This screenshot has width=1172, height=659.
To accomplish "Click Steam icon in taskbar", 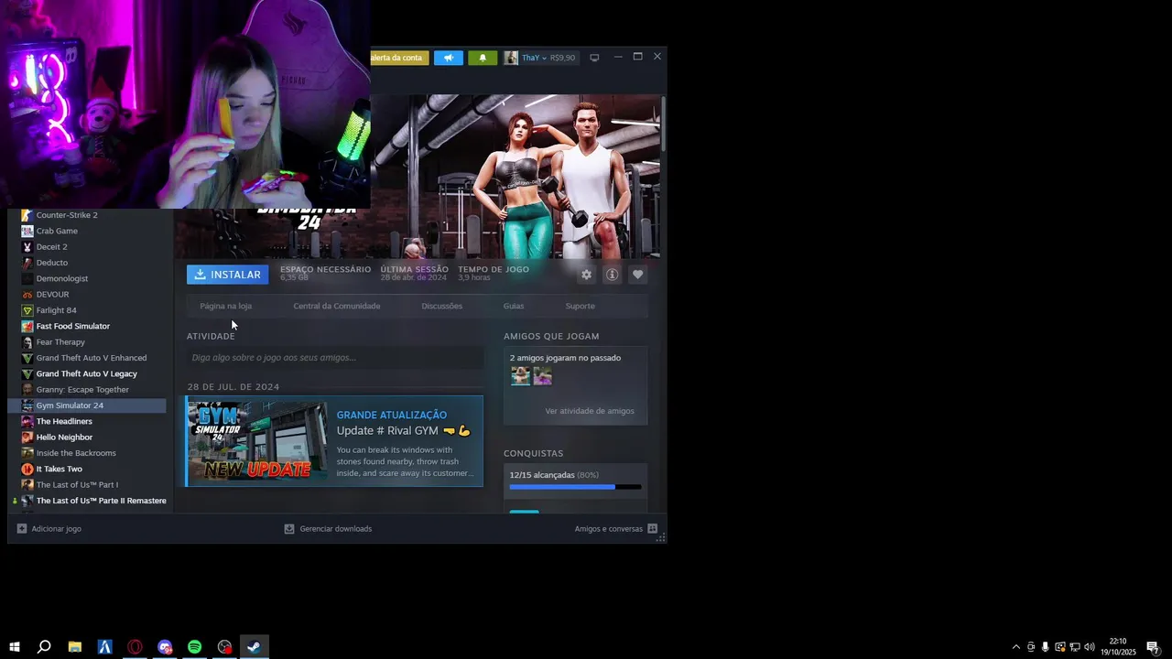I will point(255,647).
